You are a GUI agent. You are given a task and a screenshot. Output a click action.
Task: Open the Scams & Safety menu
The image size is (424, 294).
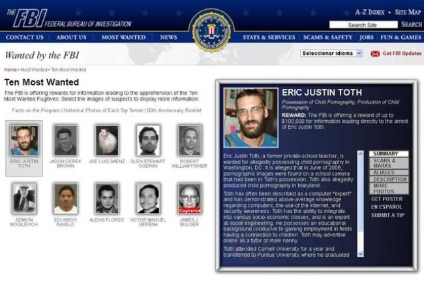click(327, 37)
